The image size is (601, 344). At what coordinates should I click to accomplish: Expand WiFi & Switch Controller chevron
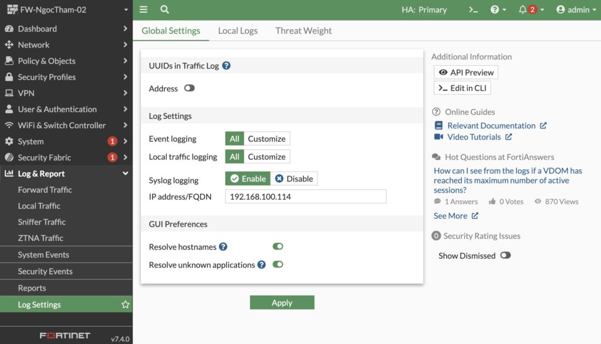(x=126, y=125)
